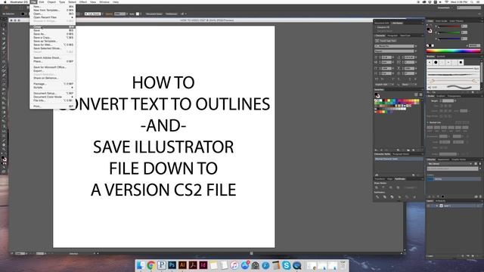Click the Spotlight search icon in menu bar
Image resolution: width=484 pixels, height=272 pixels.
(472, 2)
